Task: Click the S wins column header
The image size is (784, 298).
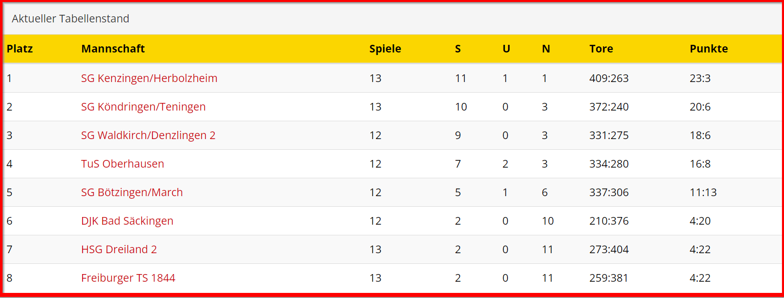Action: point(458,49)
